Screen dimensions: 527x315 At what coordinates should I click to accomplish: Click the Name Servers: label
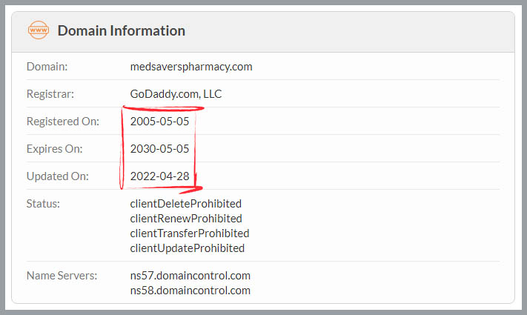click(x=62, y=276)
